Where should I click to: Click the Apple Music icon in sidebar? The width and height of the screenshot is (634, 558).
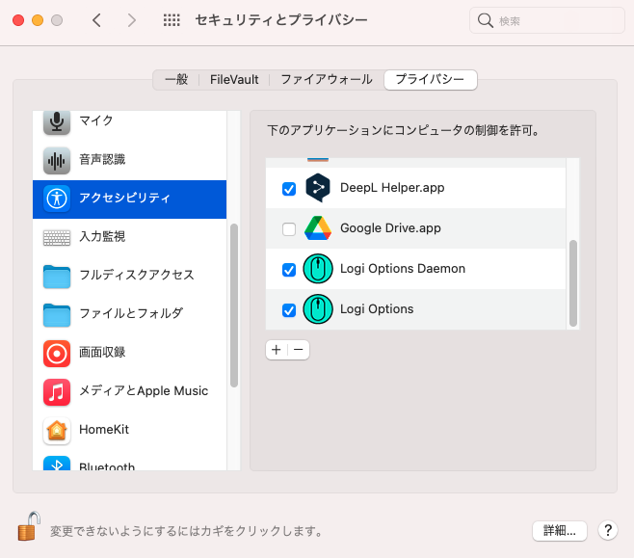(x=57, y=392)
